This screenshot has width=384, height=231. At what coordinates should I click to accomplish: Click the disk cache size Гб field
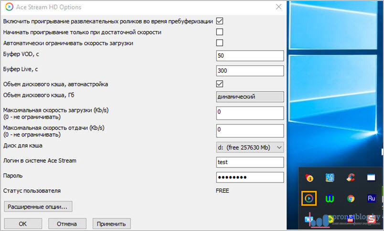(250, 97)
